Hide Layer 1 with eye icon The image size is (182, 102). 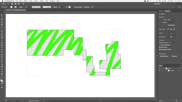coord(160,68)
